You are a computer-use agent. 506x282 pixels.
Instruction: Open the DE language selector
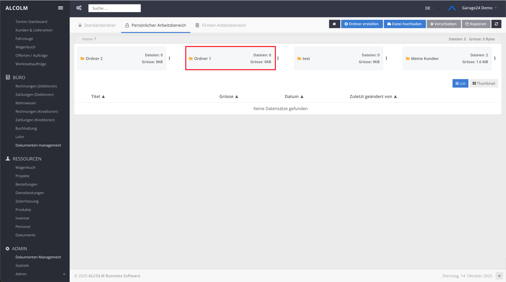427,8
